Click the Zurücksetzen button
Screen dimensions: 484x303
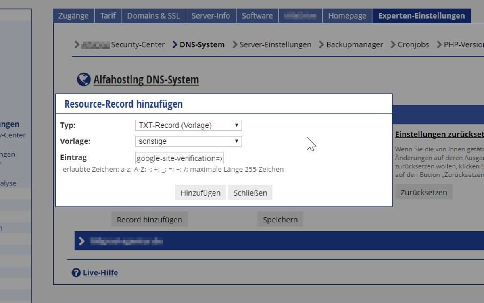click(x=423, y=192)
